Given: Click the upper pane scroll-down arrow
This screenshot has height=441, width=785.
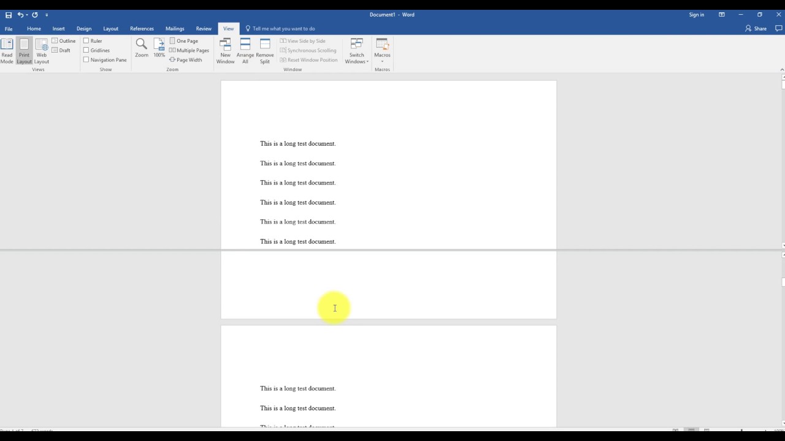Looking at the screenshot, I should click(783, 245).
